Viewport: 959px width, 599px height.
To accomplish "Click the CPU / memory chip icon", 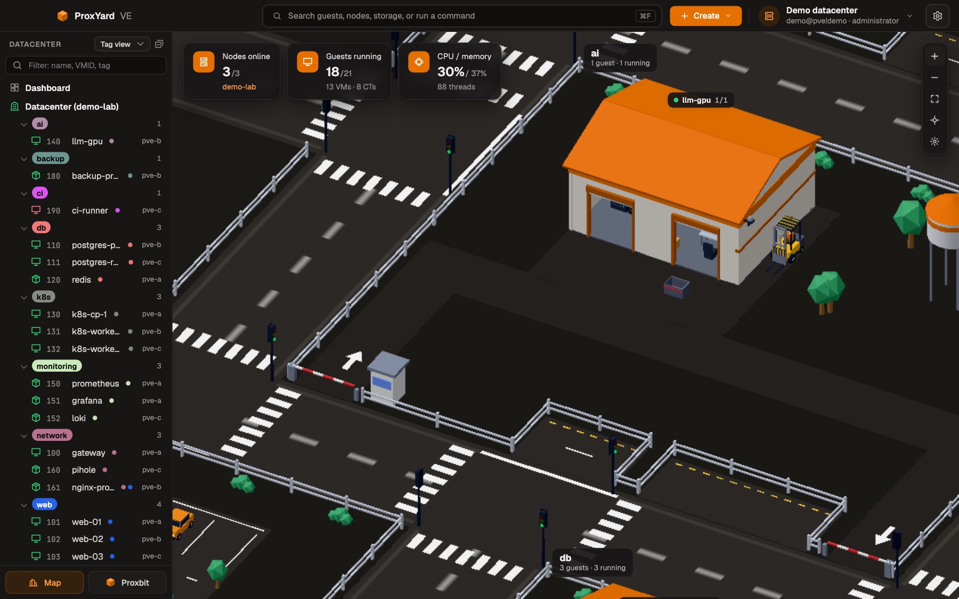I will tap(419, 62).
